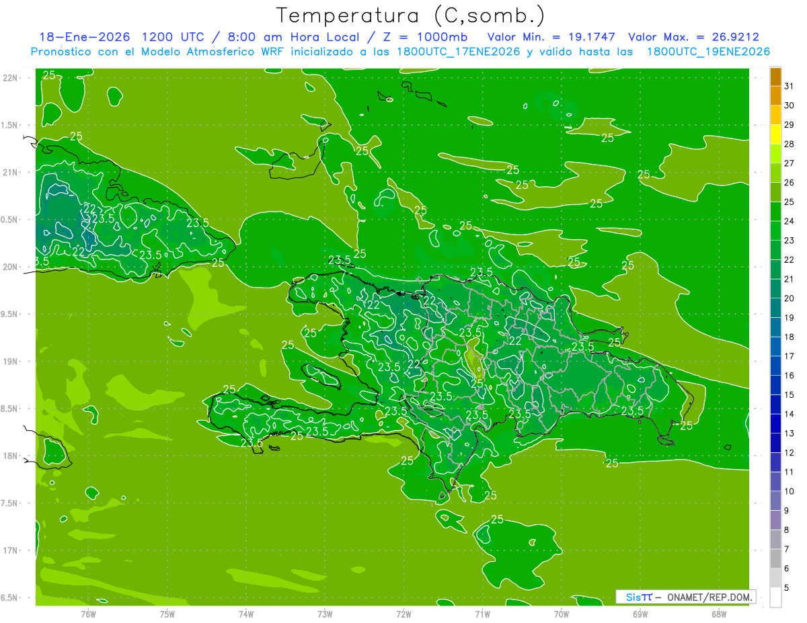Image resolution: width=807 pixels, height=623 pixels.
Task: Click the Temperatura (C,somb.) title
Action: click(411, 15)
